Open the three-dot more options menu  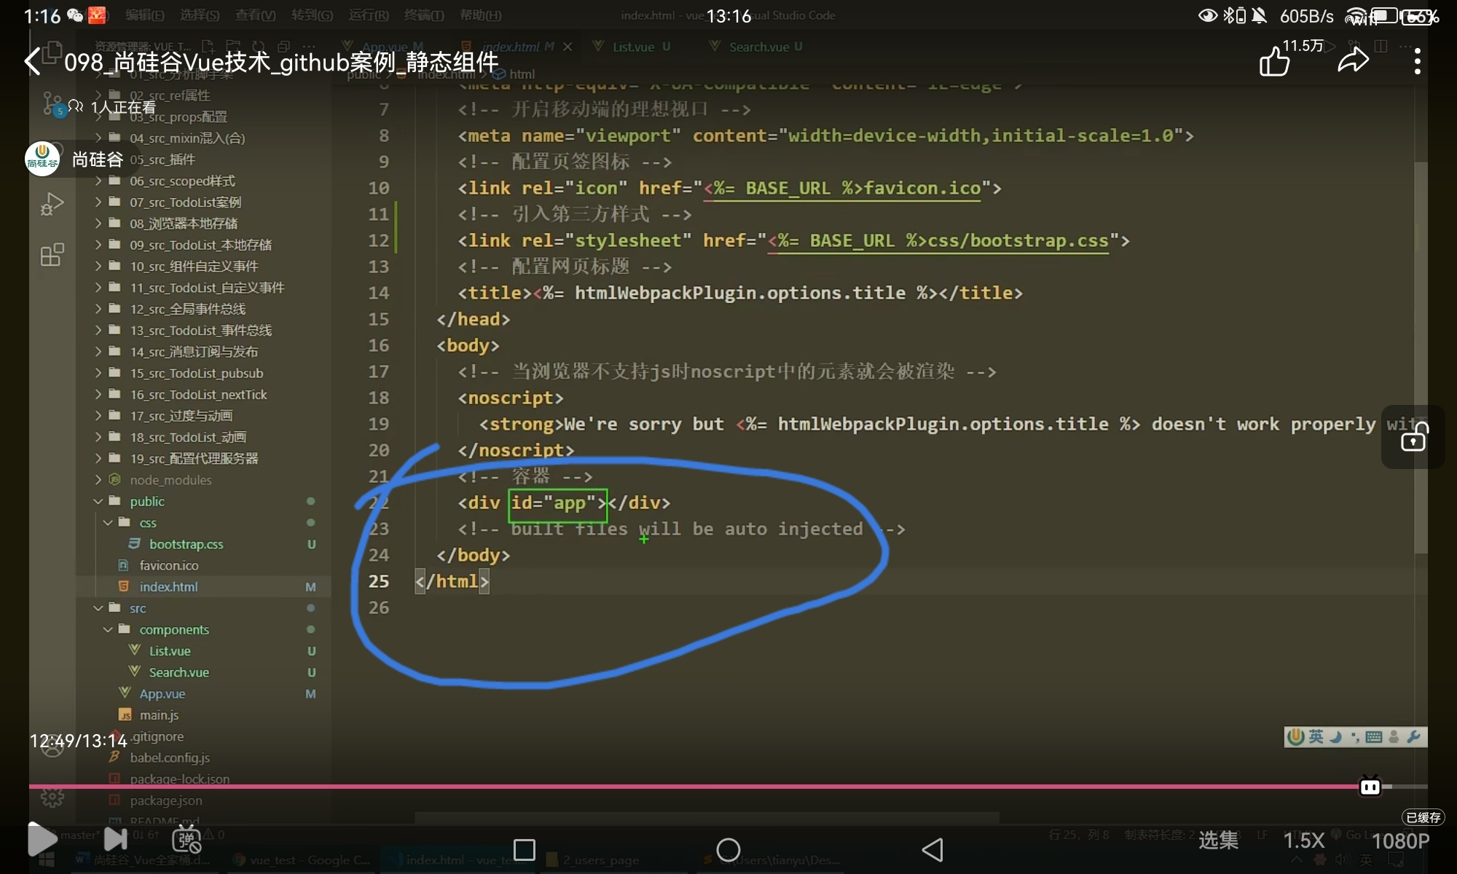1417,62
